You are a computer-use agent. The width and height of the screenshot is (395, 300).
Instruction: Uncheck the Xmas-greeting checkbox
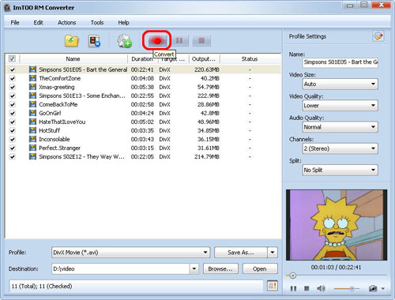[x=12, y=87]
